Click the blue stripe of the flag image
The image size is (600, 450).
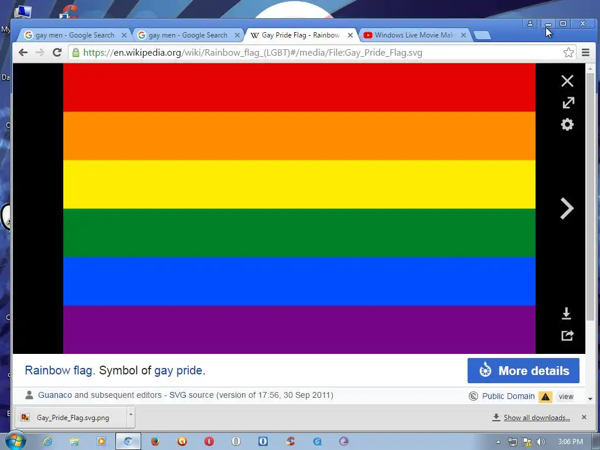click(299, 281)
